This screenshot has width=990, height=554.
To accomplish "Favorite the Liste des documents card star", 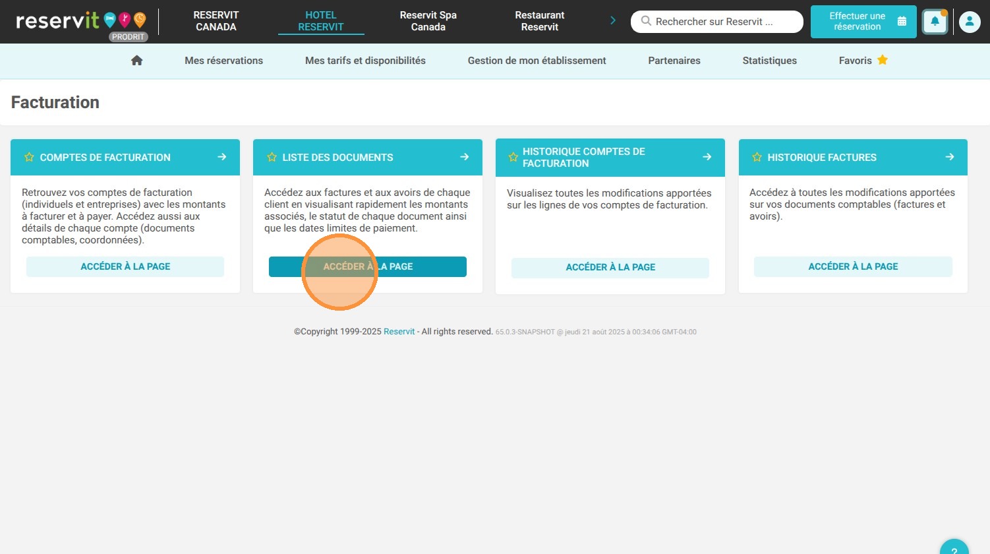I will click(272, 158).
